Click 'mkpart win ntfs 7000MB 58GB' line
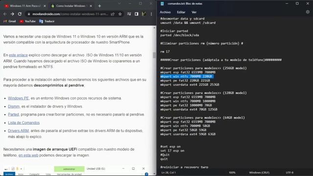Image resolution: width=313 pixels, height=176 pixels. point(185,126)
